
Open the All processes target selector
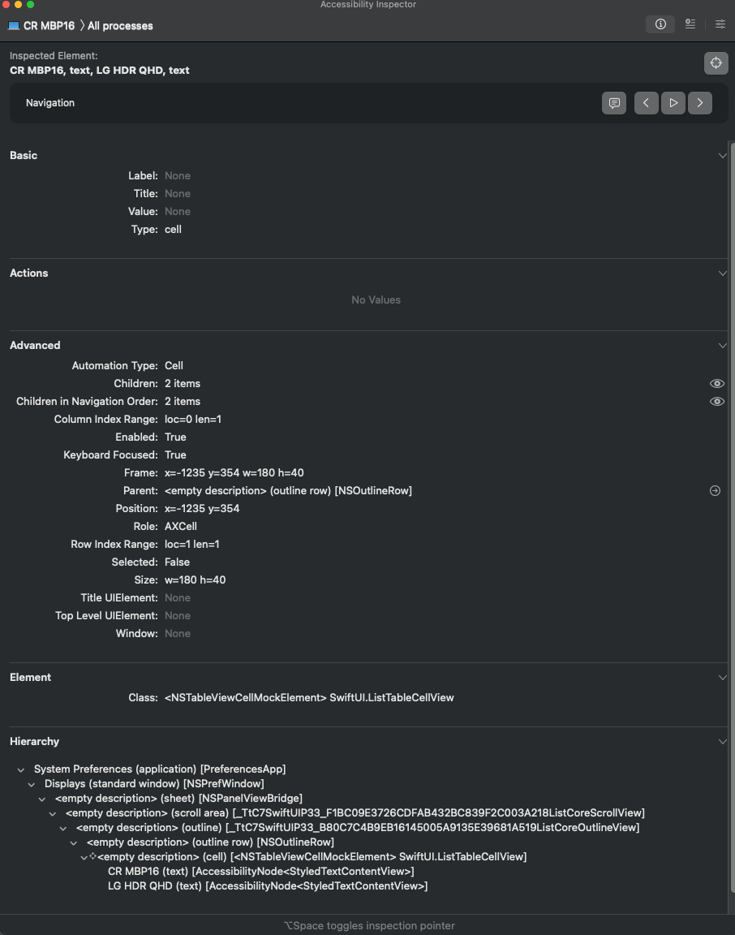click(x=120, y=26)
